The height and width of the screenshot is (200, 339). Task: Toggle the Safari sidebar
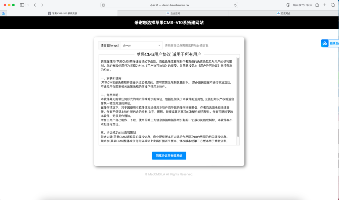point(22,5)
